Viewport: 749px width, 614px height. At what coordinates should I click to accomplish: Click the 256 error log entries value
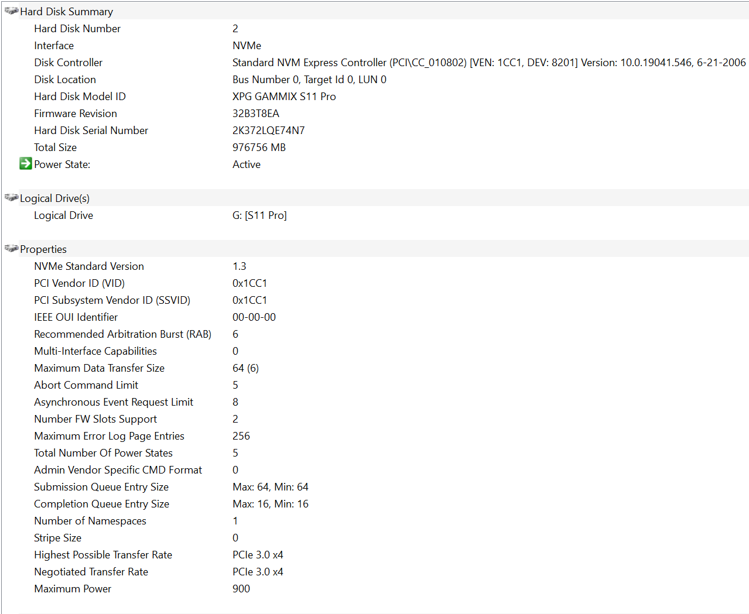tap(241, 436)
